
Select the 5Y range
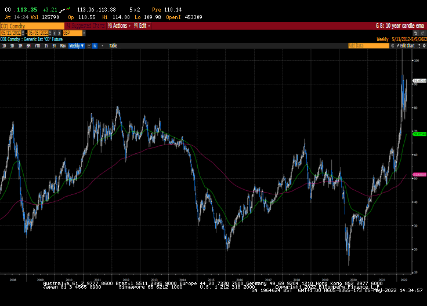point(54,46)
